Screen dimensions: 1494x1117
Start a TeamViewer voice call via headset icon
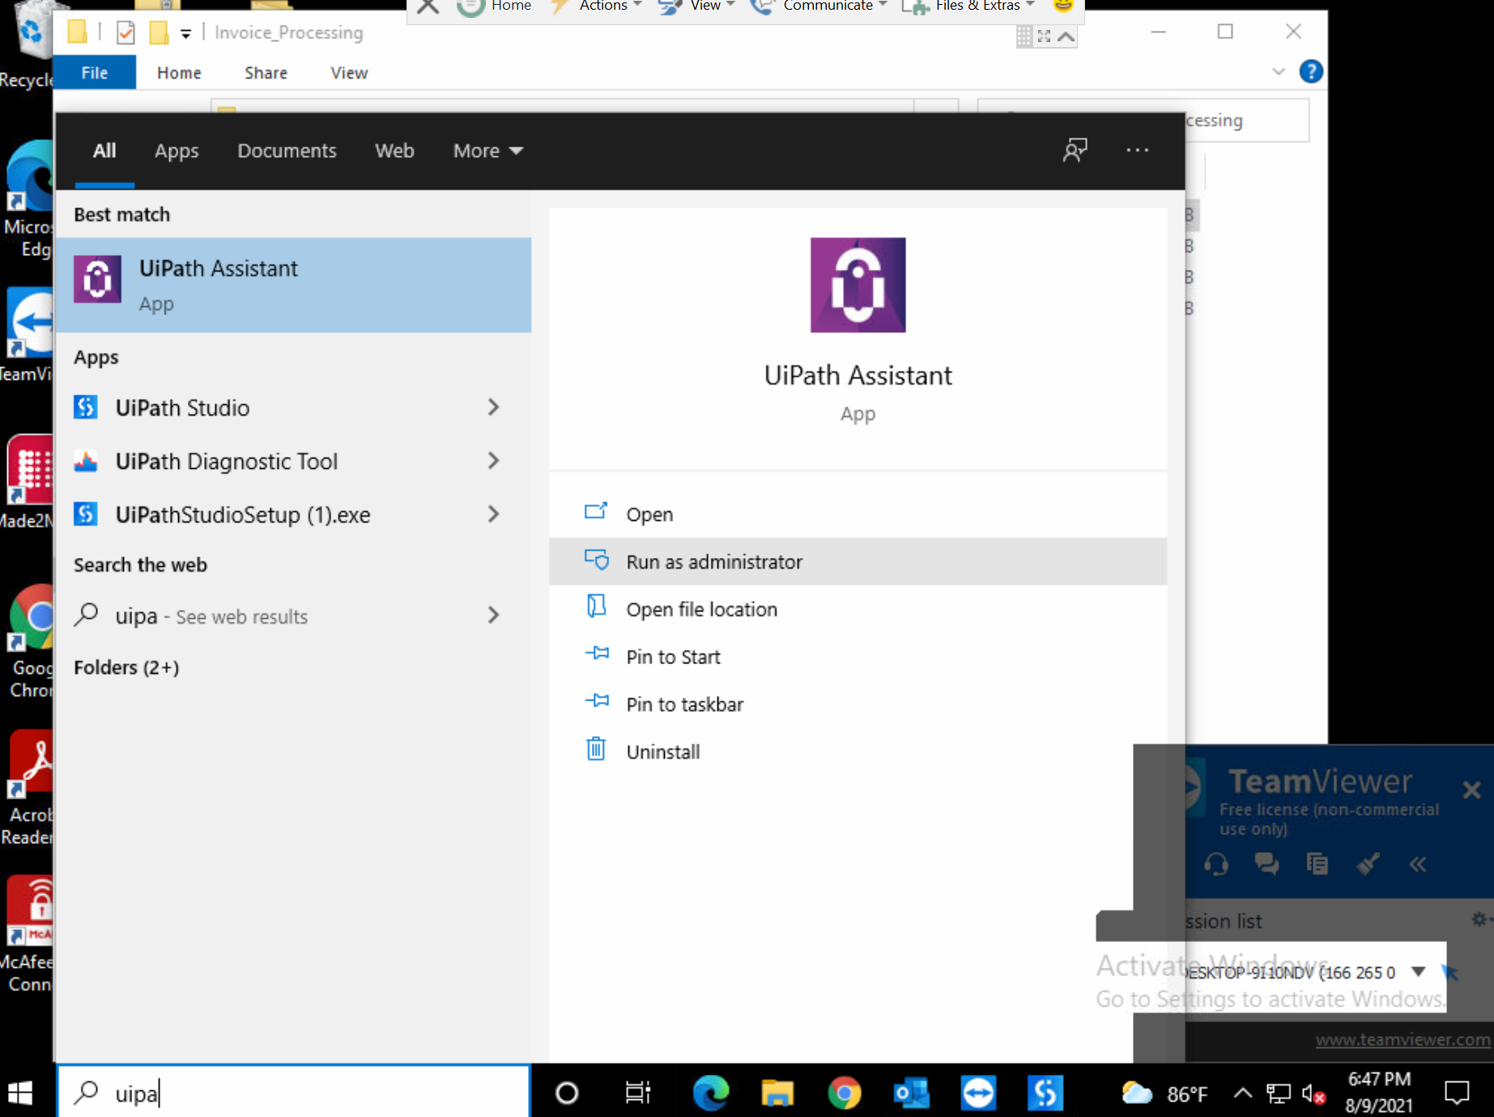[x=1217, y=864]
